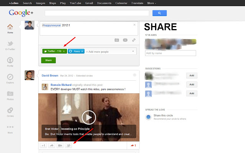Attach a link with the chain icon
245x153 pixels.
click(x=134, y=40)
